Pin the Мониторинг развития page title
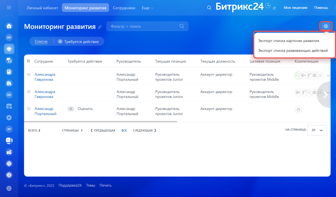Image resolution: width=336 pixels, height=197 pixels. coord(100,27)
